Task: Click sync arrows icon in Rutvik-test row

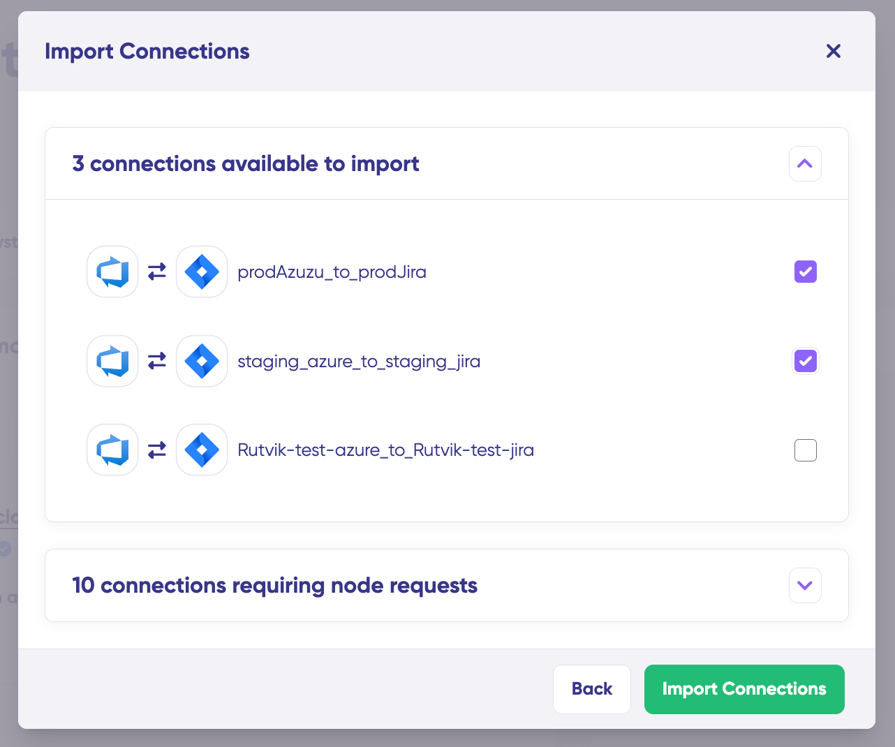Action: coord(157,450)
